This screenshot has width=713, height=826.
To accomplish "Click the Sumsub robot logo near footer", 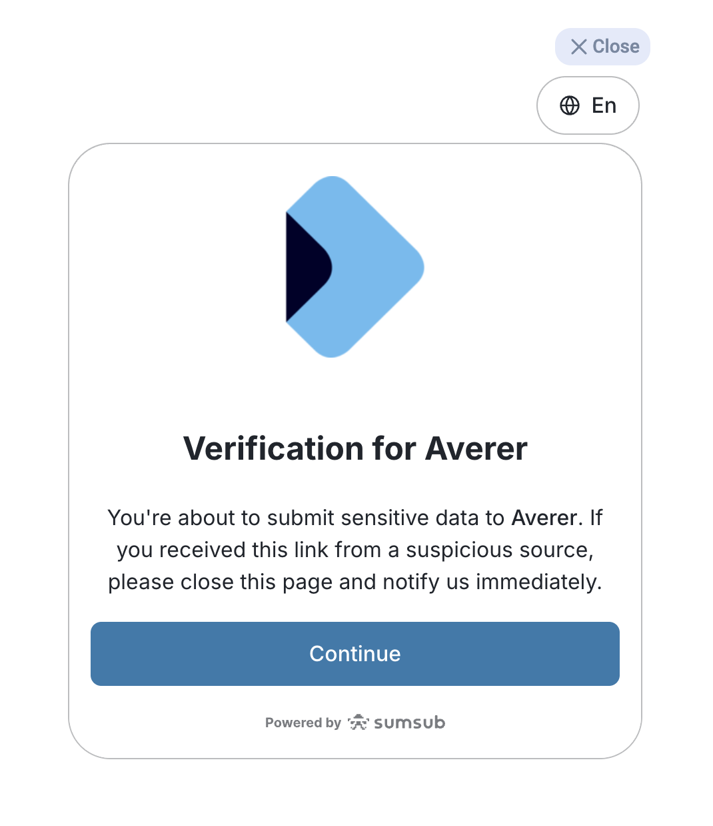I will click(358, 723).
